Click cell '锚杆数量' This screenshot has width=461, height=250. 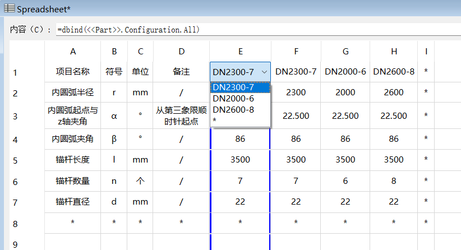72,181
